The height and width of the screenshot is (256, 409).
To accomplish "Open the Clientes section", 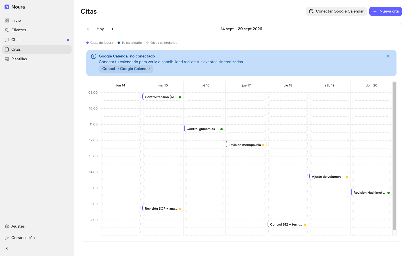I will (37, 30).
